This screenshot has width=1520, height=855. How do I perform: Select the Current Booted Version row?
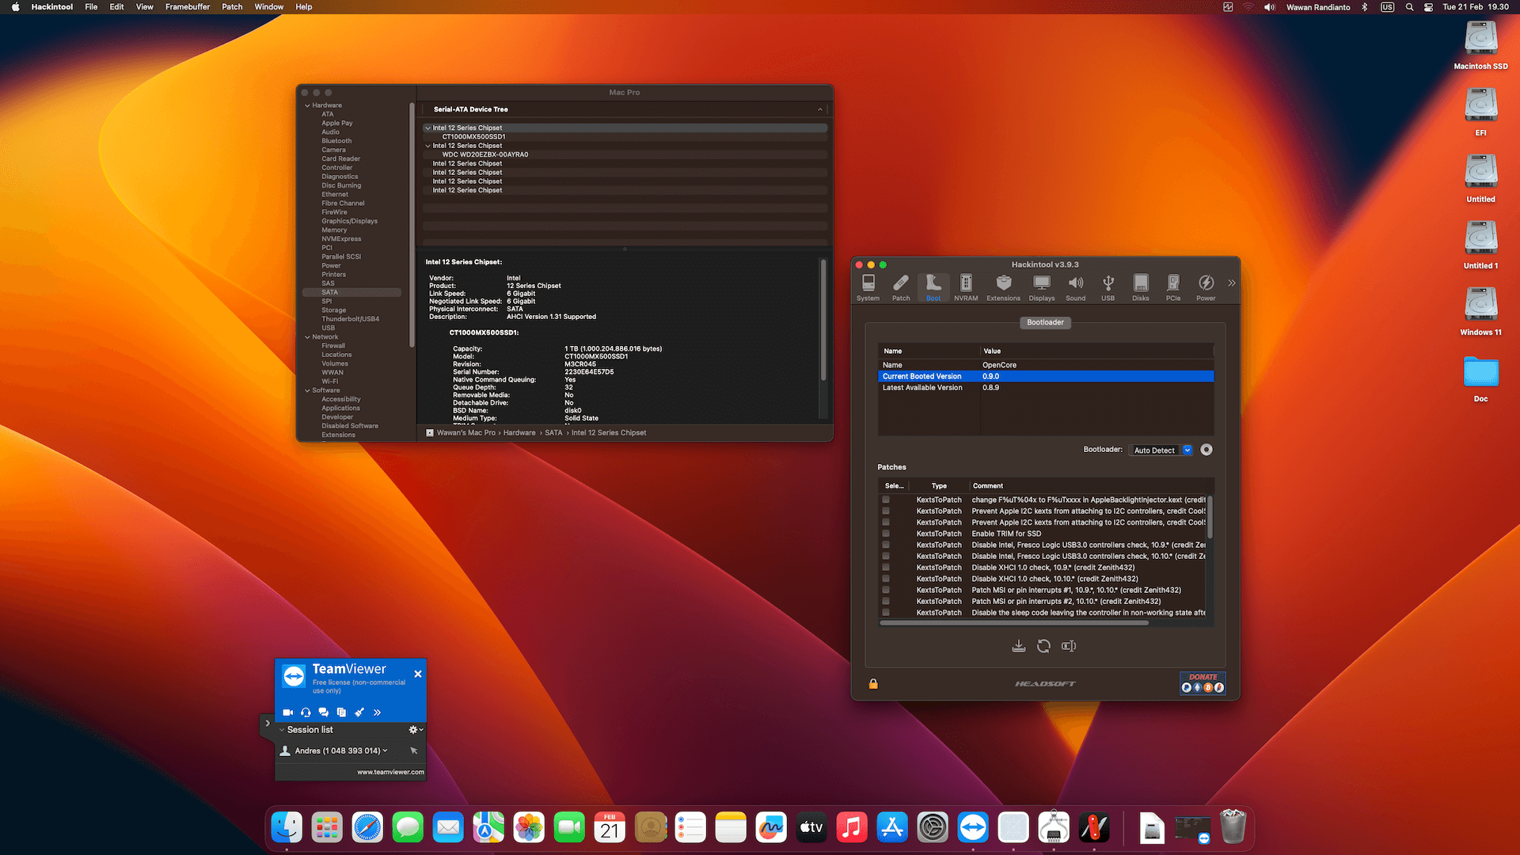tap(1045, 376)
